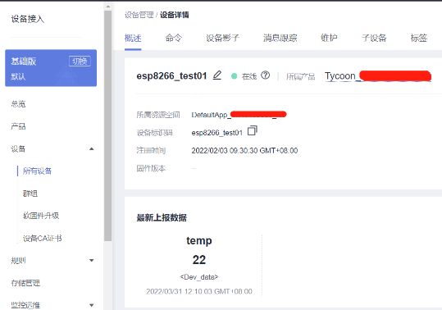
Task: Click the green online status dot
Action: pos(234,76)
